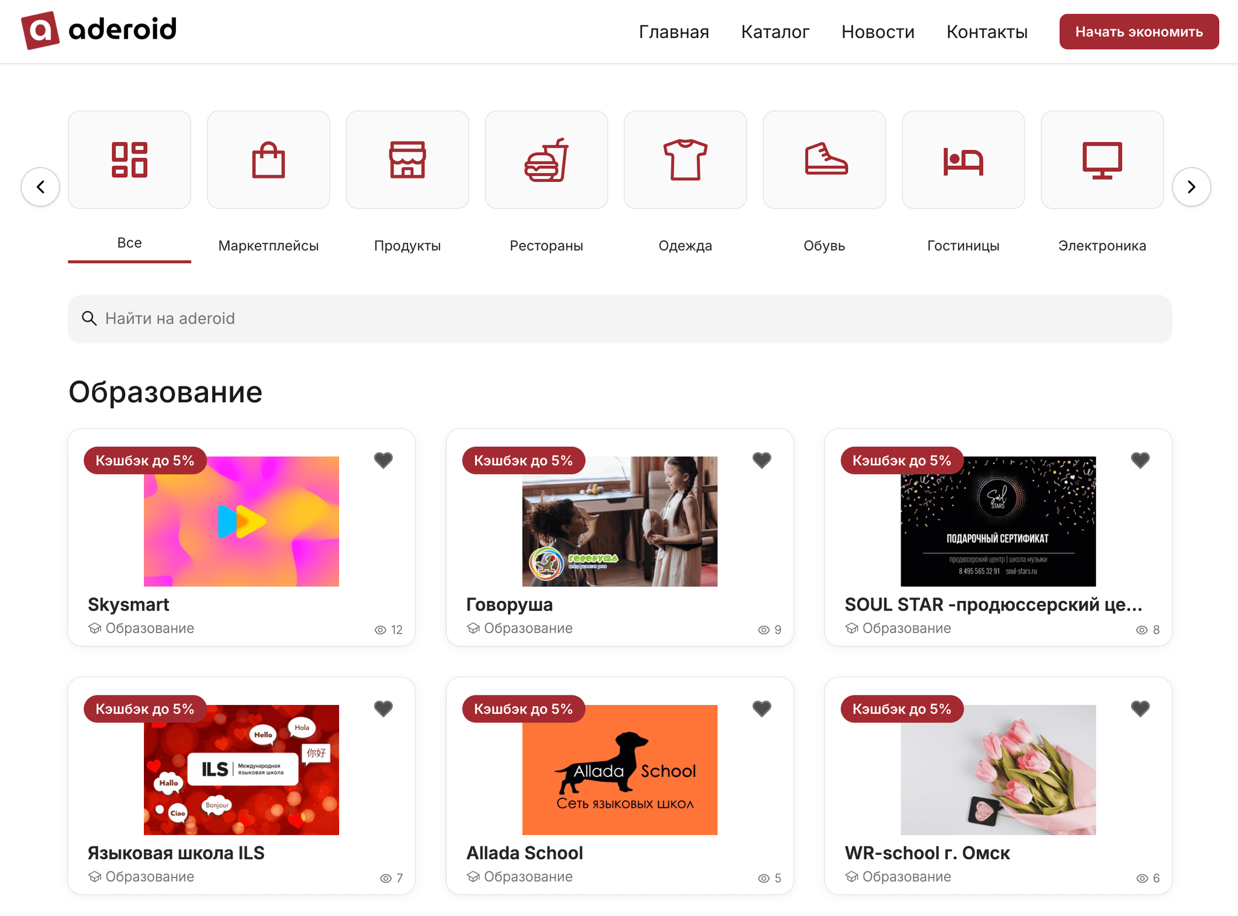Toggle the heart on SOUL STAR card
1238x916 pixels.
pyautogui.click(x=1140, y=460)
